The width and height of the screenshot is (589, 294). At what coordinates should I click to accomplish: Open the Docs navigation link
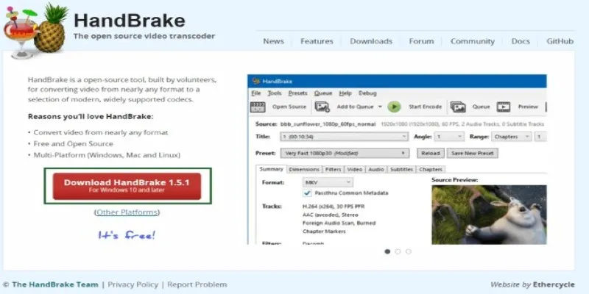(521, 41)
